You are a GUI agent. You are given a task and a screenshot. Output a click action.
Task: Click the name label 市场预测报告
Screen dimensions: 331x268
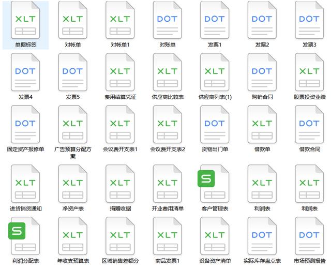tap(309, 261)
